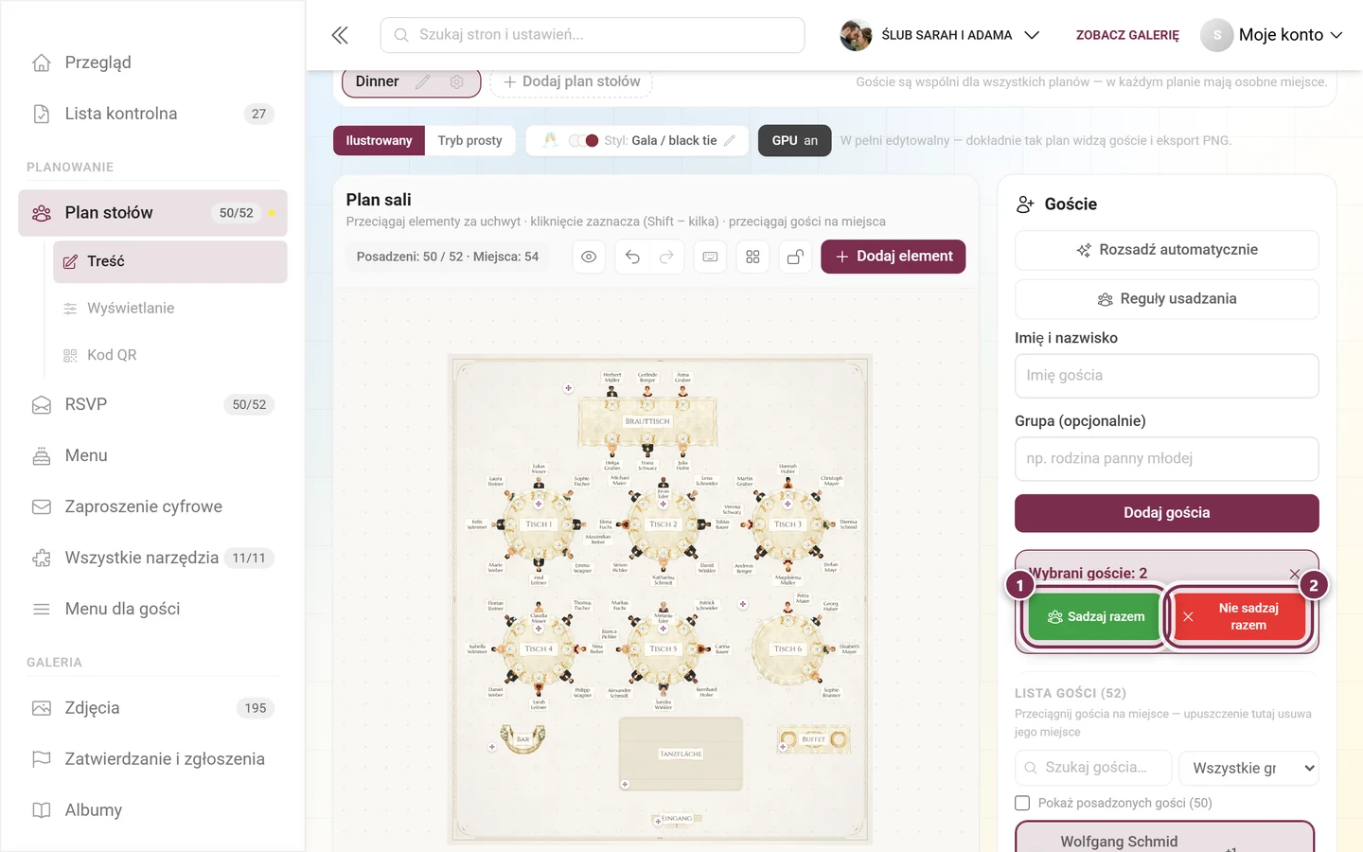Screen dimensions: 1363x852
Task: Open the RSVP section
Action: [x=152, y=404]
